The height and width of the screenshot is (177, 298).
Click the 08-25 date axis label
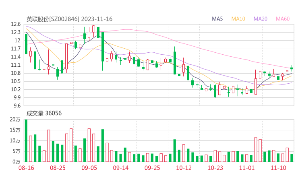point(58,168)
